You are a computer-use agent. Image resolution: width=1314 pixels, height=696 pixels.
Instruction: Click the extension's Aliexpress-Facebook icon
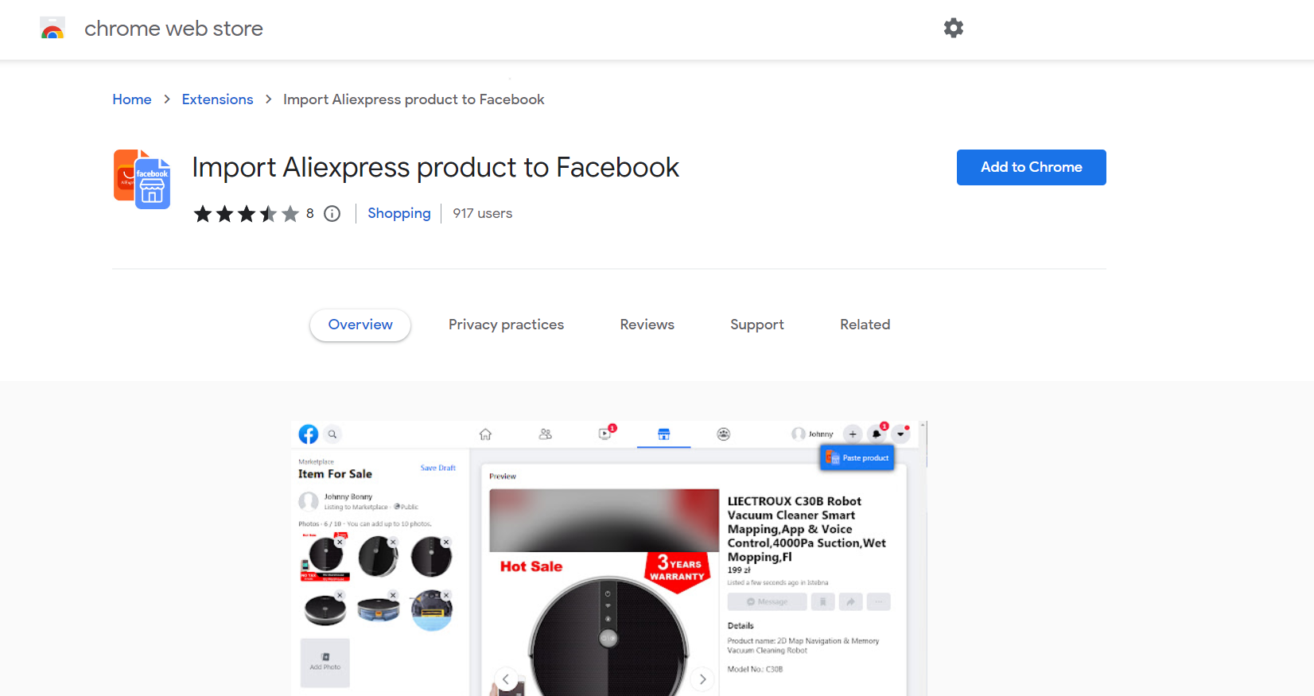pyautogui.click(x=142, y=179)
